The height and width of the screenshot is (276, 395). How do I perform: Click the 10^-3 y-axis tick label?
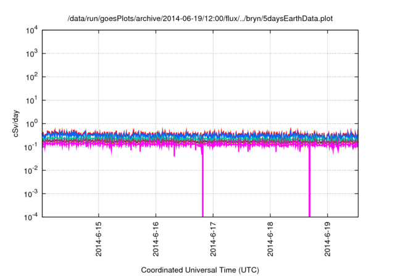[31, 194]
